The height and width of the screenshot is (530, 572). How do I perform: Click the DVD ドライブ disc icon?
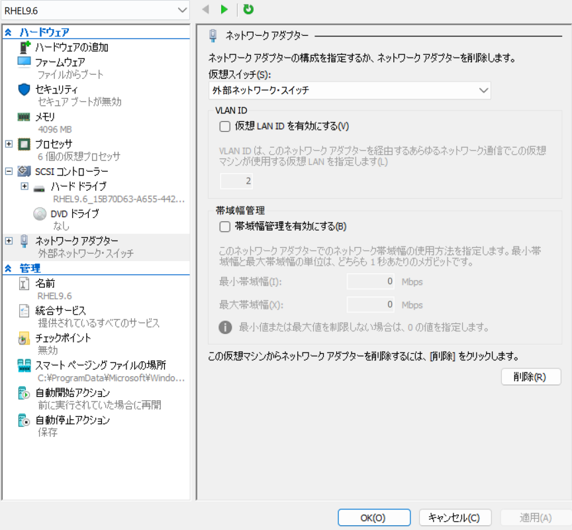coord(40,214)
